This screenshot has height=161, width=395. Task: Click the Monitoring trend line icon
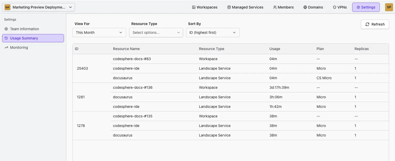[x=6, y=47]
